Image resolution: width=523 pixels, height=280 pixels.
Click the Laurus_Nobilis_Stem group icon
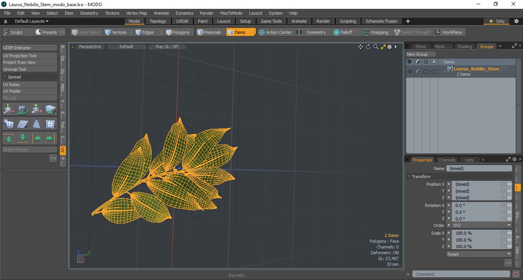coord(450,69)
